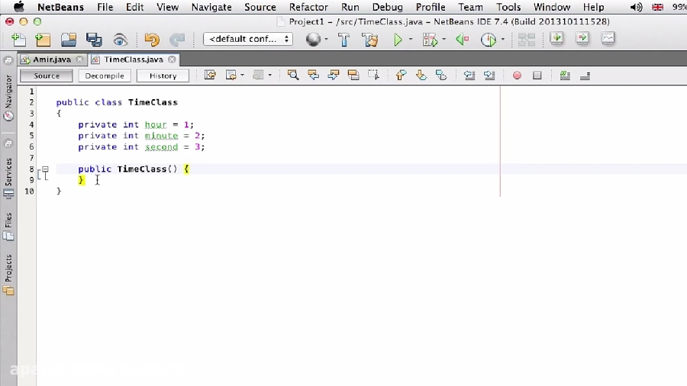The height and width of the screenshot is (386, 687).
Task: Start macro recording red circle
Action: (x=517, y=76)
